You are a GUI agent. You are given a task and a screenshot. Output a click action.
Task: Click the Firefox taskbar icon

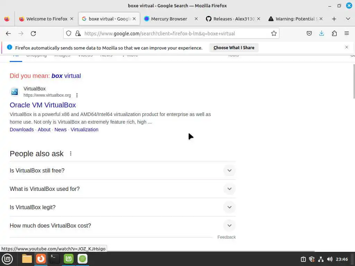(41, 259)
